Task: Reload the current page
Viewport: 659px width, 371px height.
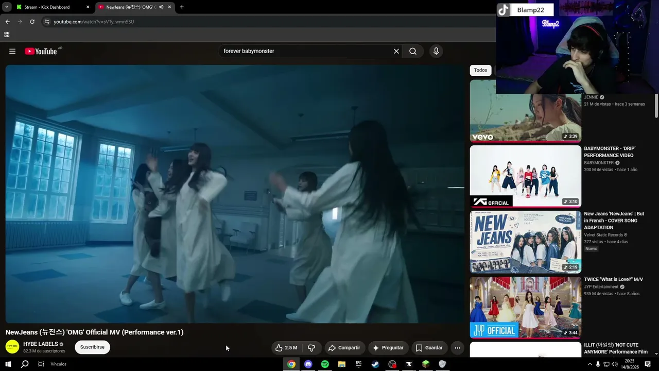Action: (x=32, y=22)
